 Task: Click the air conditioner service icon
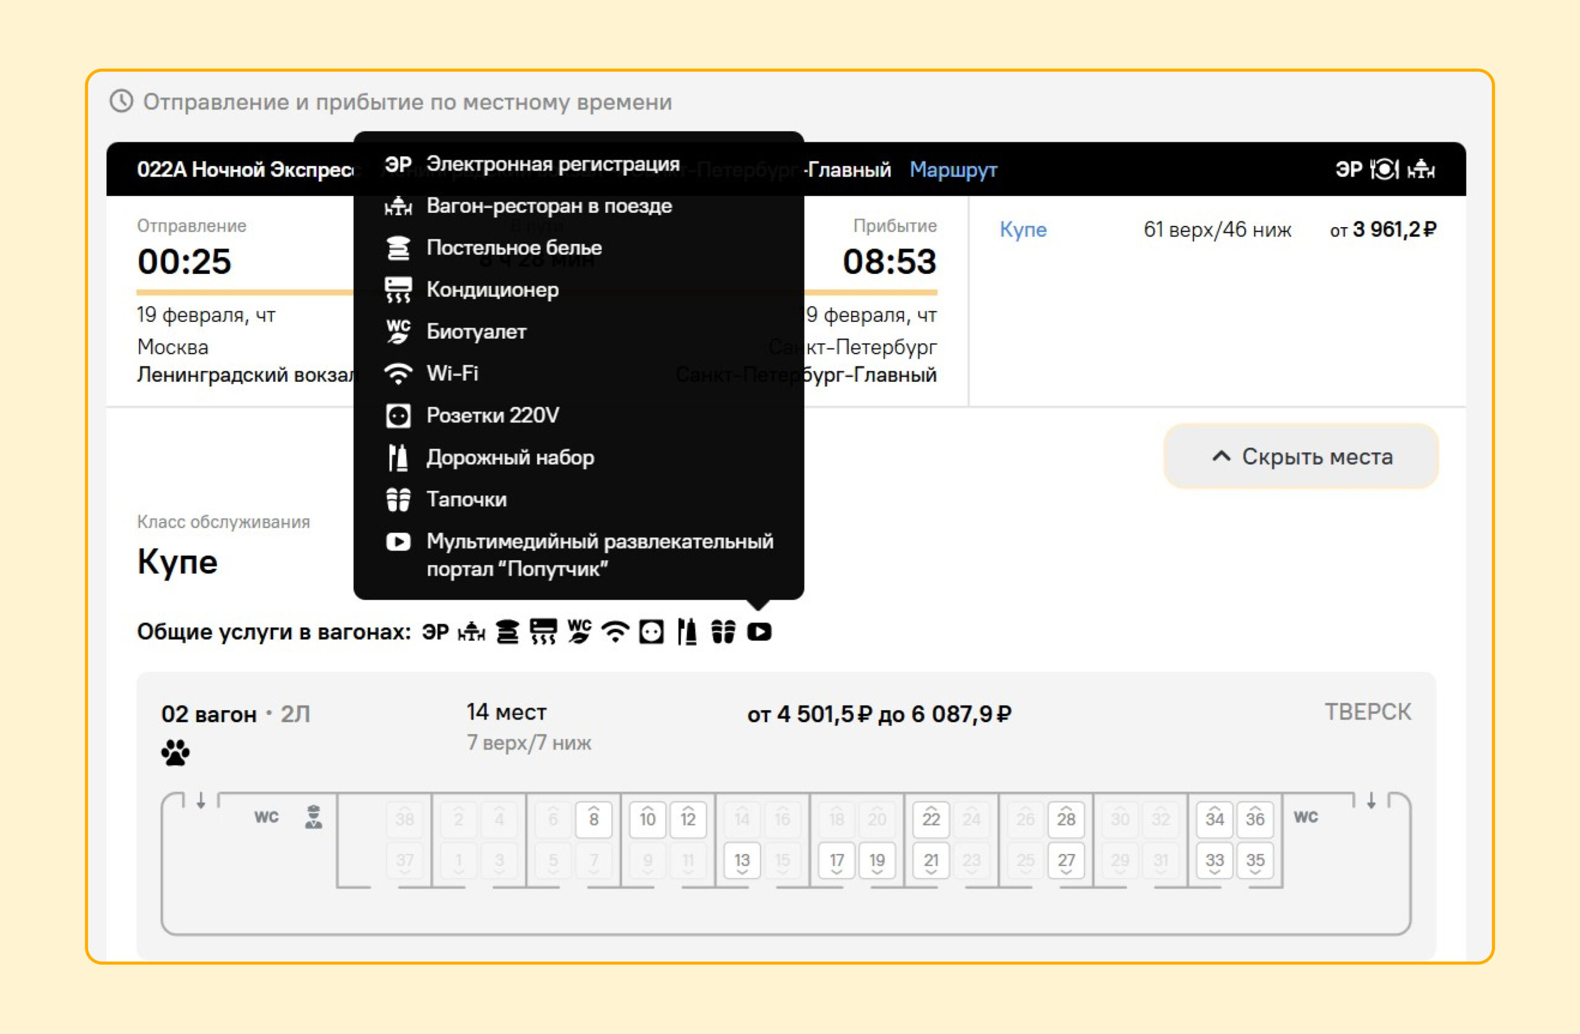[543, 632]
